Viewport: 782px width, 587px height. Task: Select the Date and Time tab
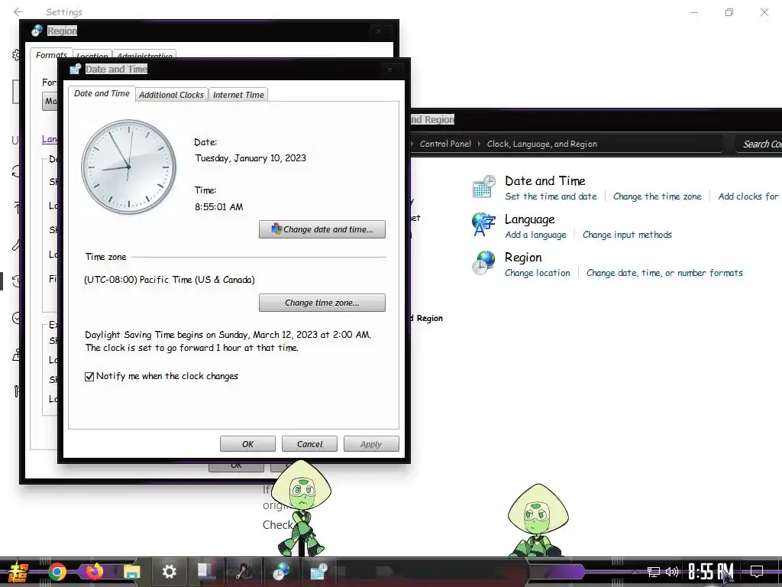tap(102, 93)
